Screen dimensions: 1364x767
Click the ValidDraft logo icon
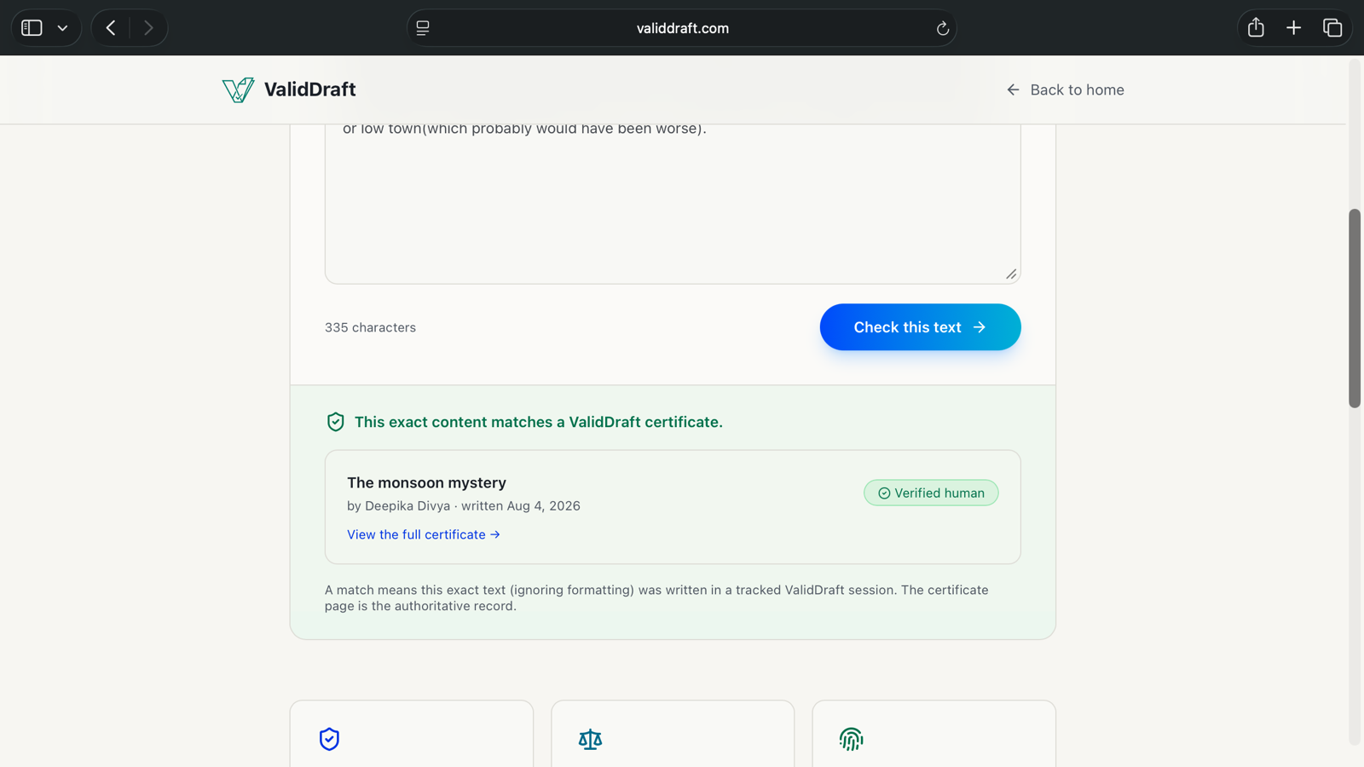[238, 89]
